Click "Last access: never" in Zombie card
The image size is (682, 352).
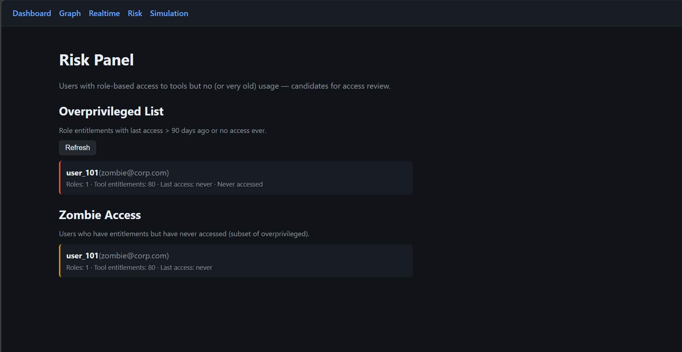coord(186,268)
